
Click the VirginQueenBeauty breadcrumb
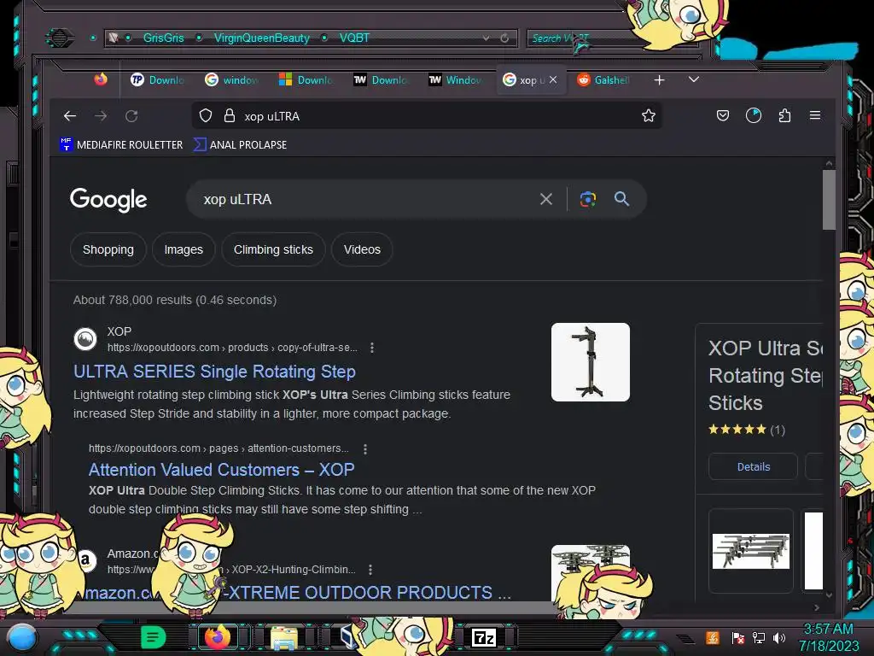(261, 38)
